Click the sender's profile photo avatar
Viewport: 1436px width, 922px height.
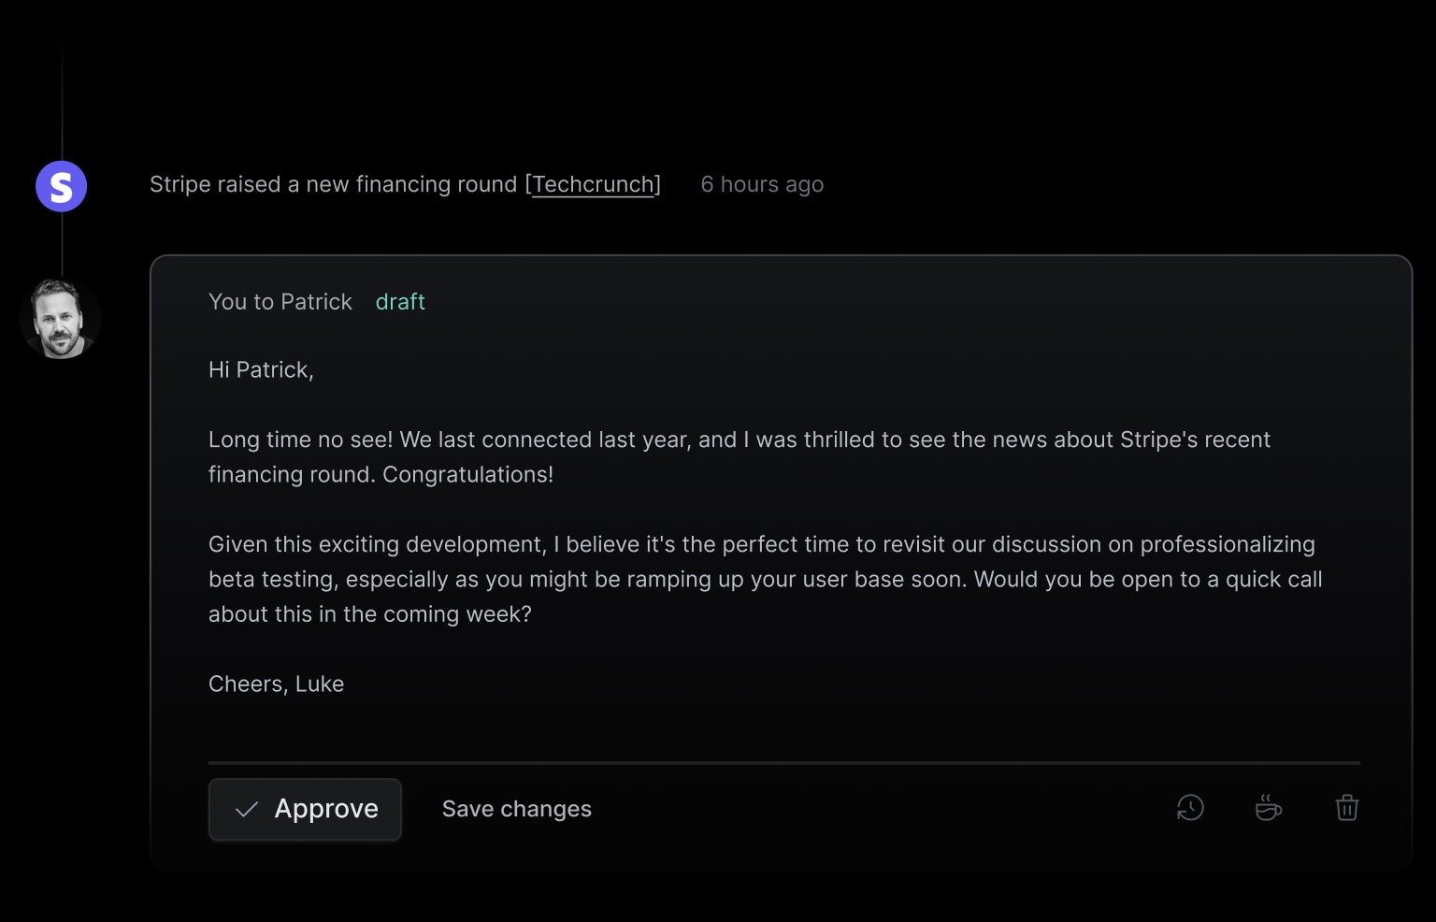pyautogui.click(x=61, y=318)
